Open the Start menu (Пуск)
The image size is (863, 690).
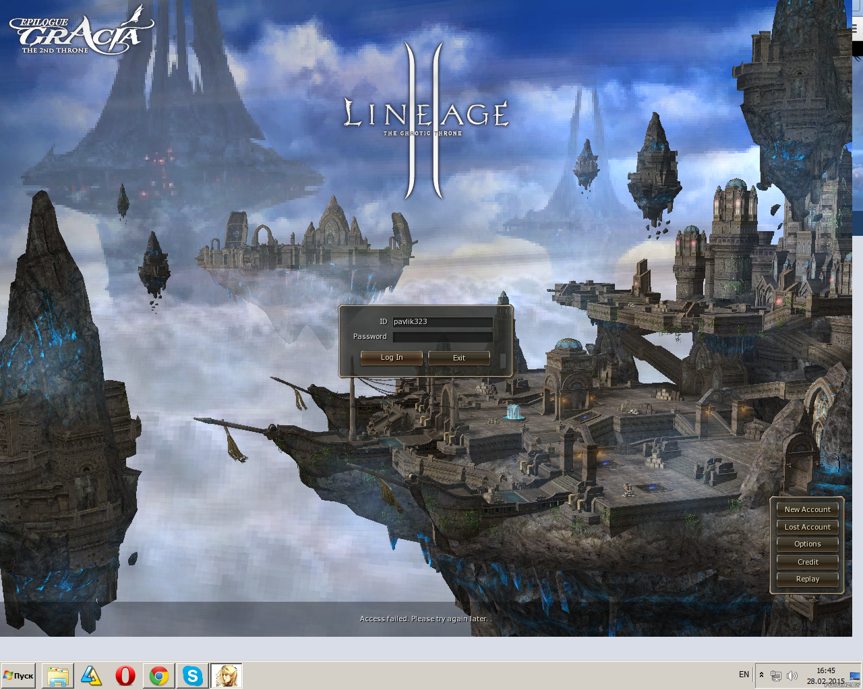click(18, 675)
